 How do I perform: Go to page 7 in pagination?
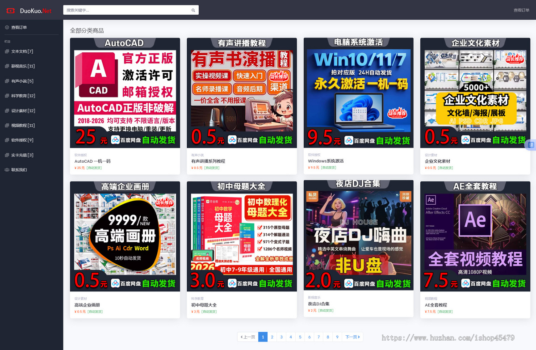point(318,337)
